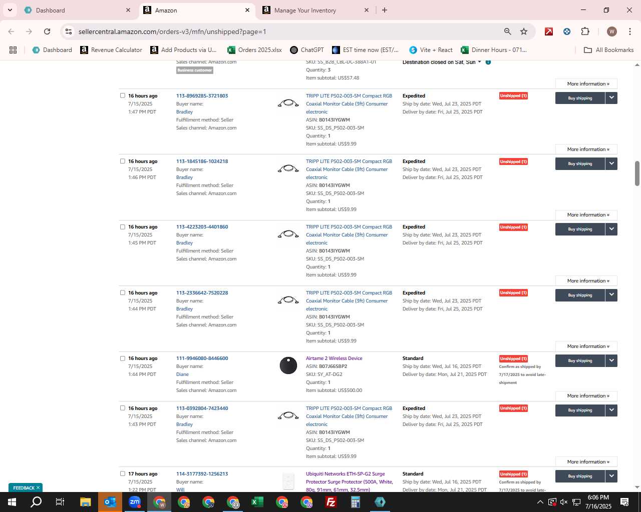The width and height of the screenshot is (641, 512).
Task: Open All Bookmarks folder
Action: (x=609, y=50)
